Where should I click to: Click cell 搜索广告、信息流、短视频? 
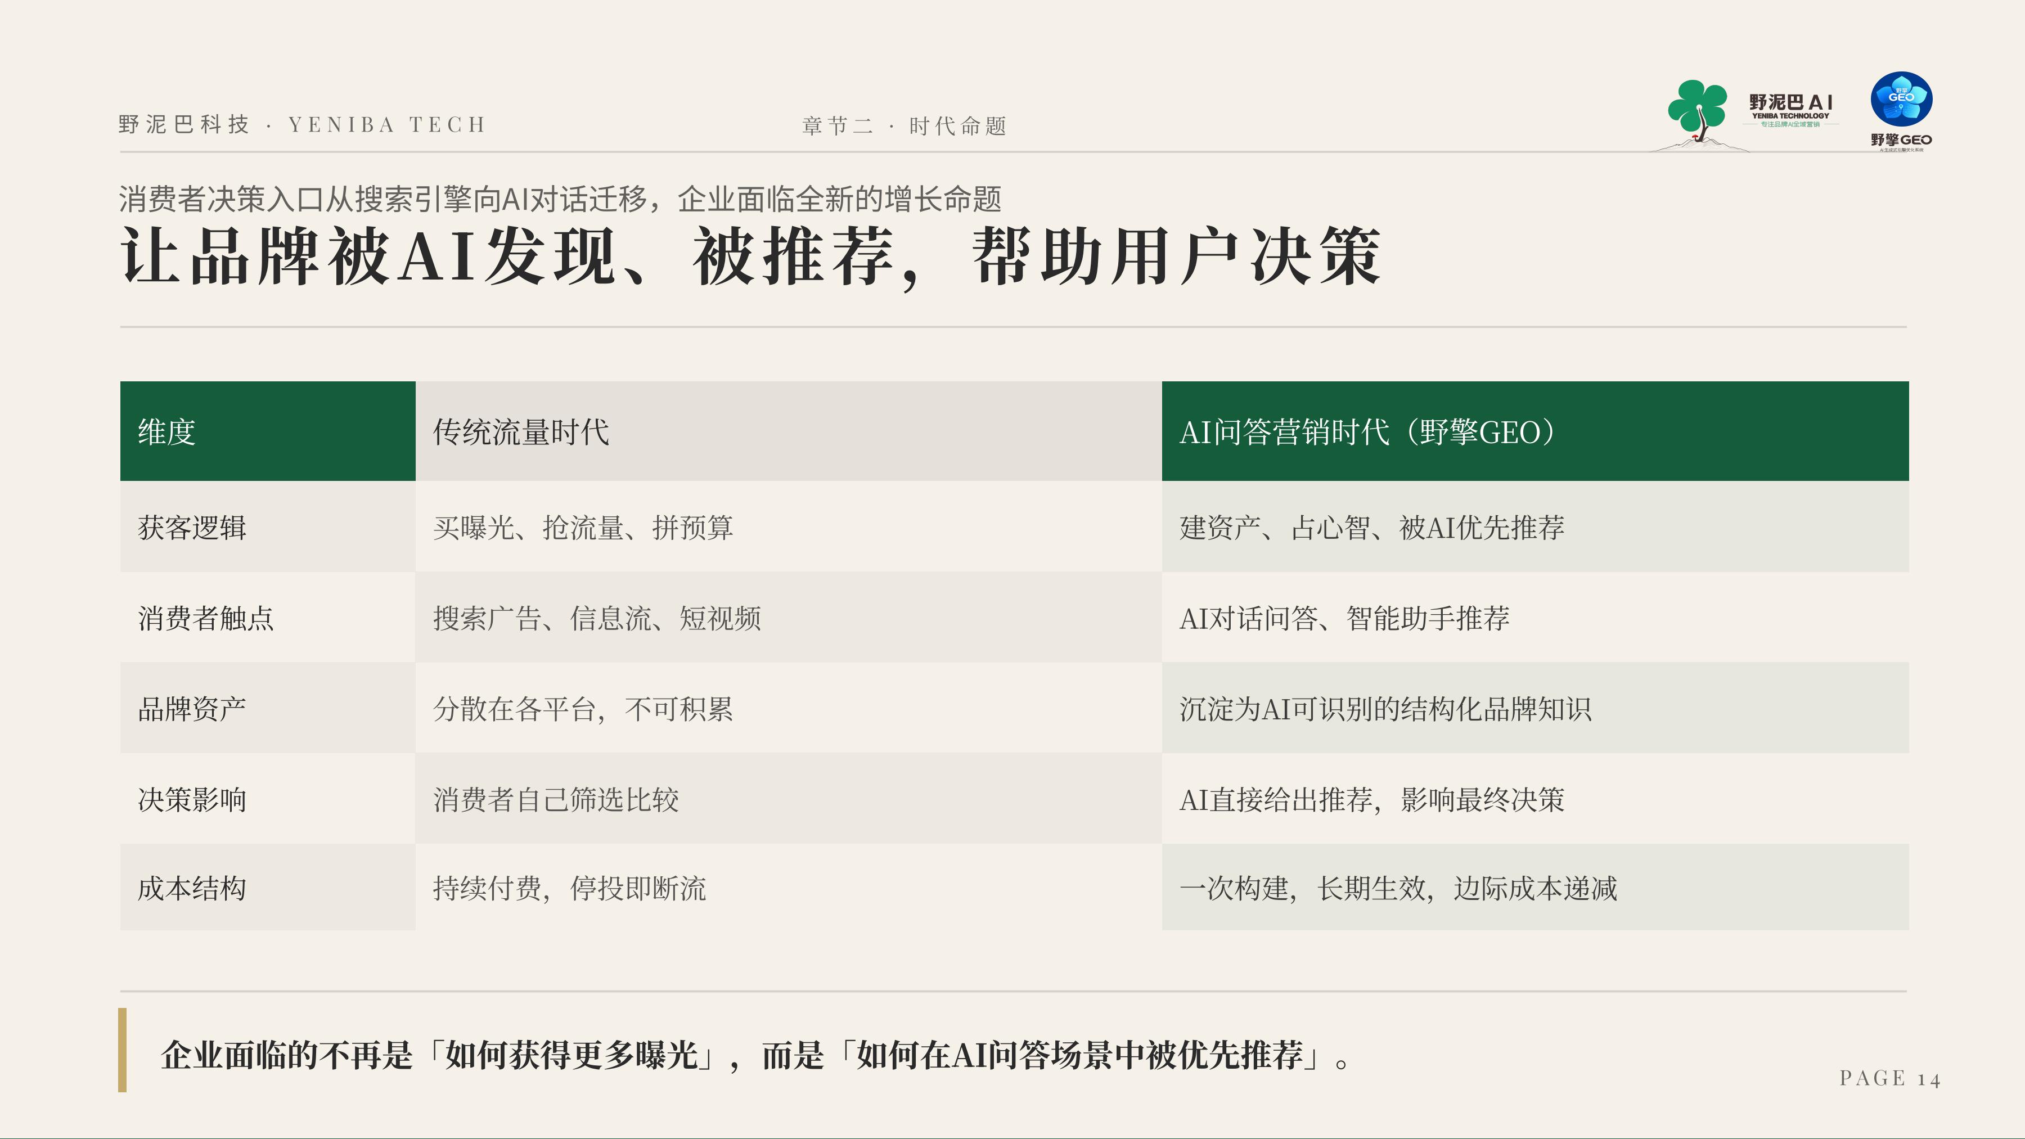tap(789, 618)
